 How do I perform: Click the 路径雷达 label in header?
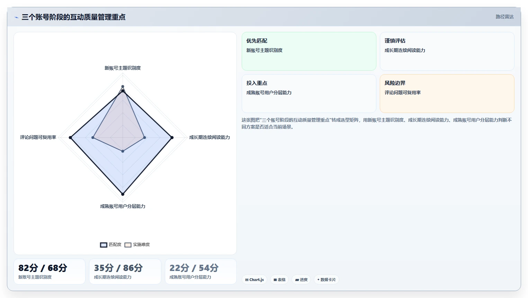click(504, 17)
